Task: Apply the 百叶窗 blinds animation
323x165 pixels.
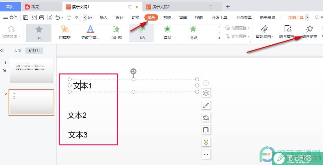Action: pyautogui.click(x=116, y=33)
